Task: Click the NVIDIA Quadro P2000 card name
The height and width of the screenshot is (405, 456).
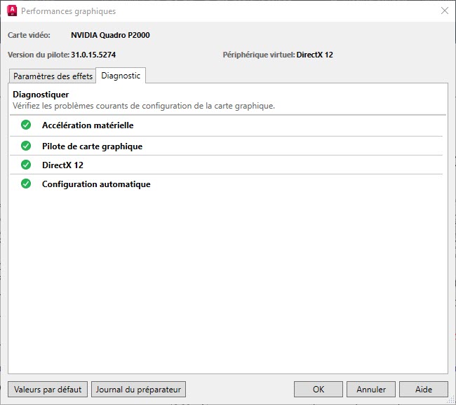Action: click(110, 35)
